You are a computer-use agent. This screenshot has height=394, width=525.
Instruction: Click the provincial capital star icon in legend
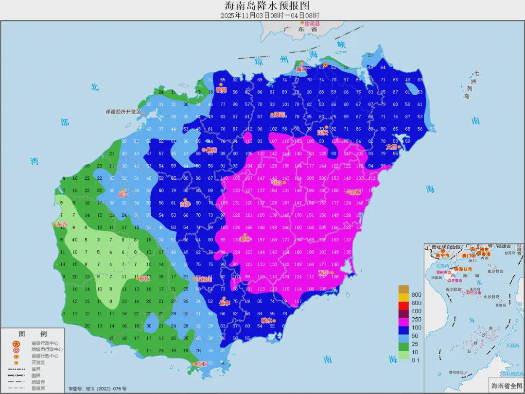pos(17,343)
